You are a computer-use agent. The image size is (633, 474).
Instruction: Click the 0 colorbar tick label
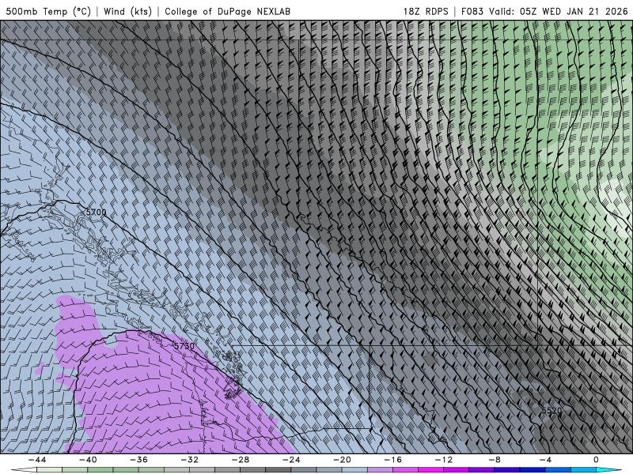[x=597, y=460]
